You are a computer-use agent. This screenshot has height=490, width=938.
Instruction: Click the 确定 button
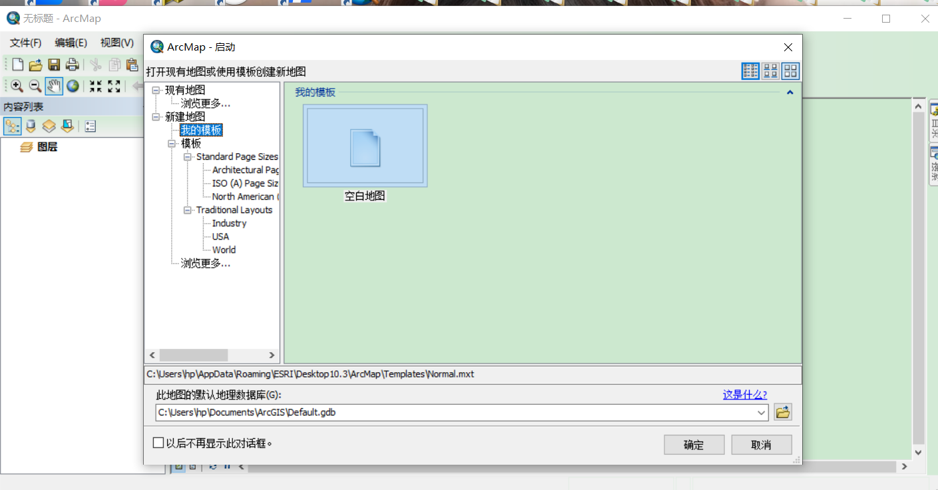click(694, 445)
